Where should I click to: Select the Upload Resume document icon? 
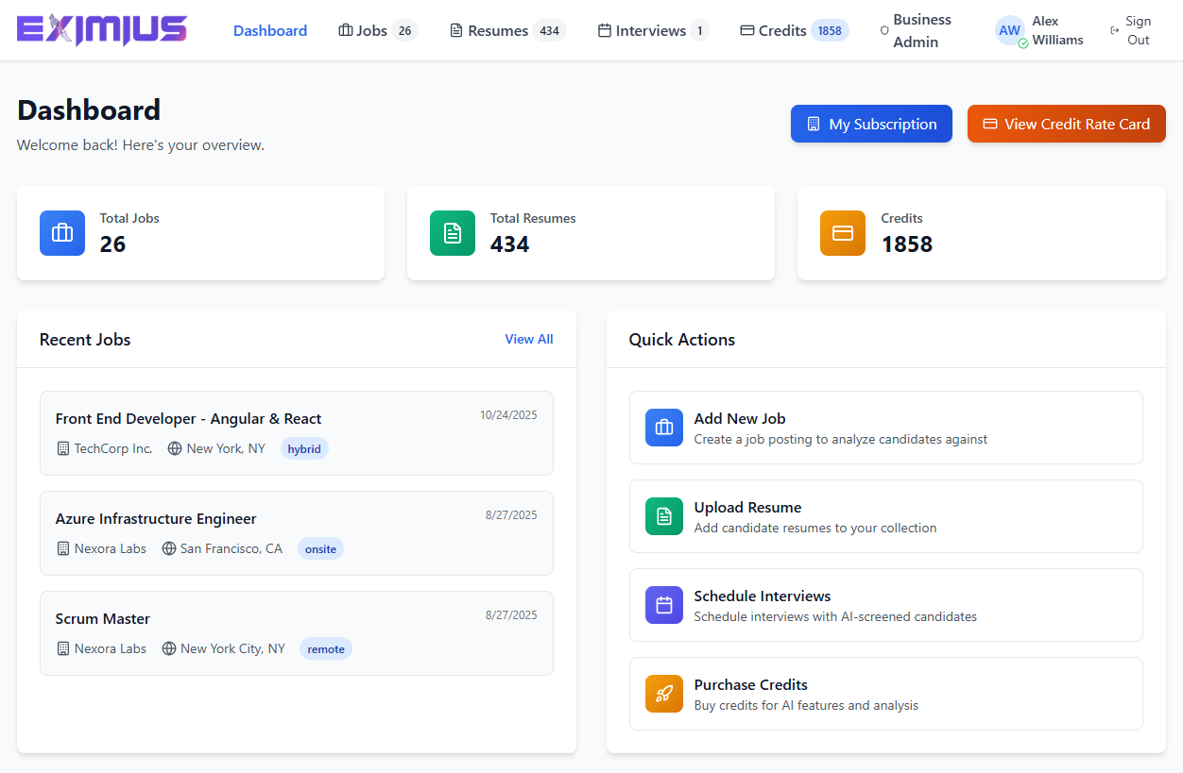[664, 516]
